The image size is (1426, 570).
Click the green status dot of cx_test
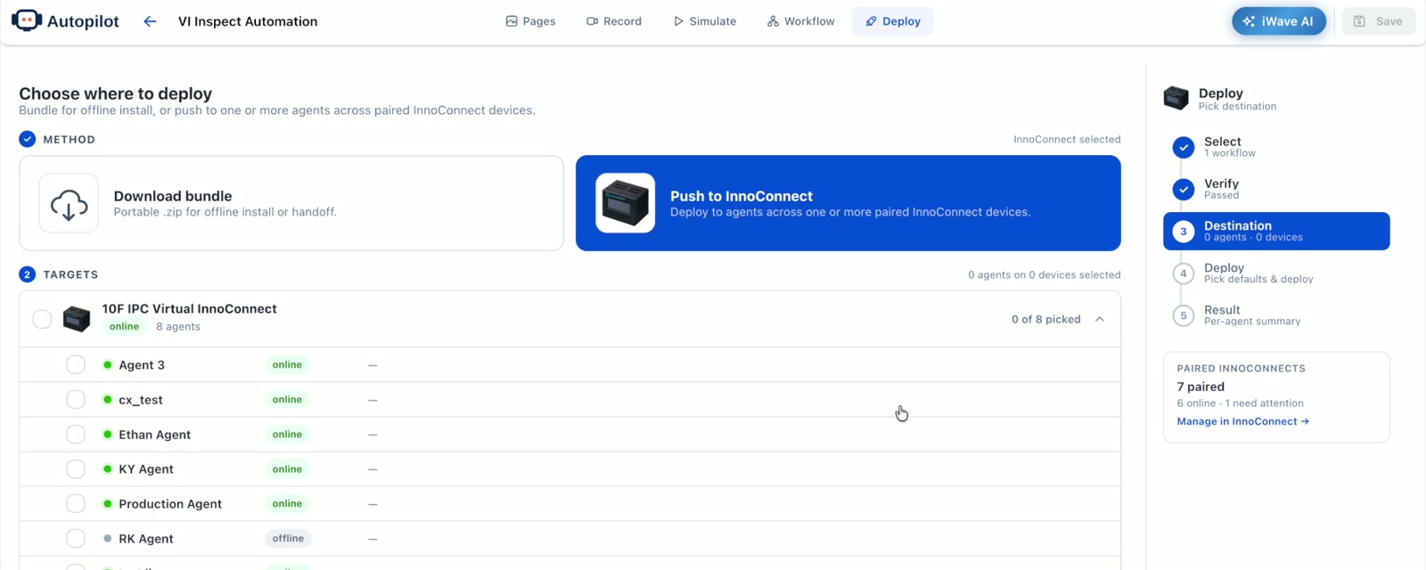[107, 400]
